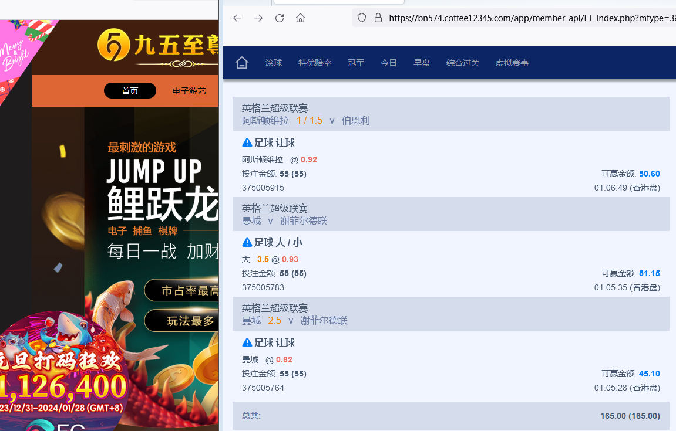Click odds value 0.93

(x=290, y=260)
